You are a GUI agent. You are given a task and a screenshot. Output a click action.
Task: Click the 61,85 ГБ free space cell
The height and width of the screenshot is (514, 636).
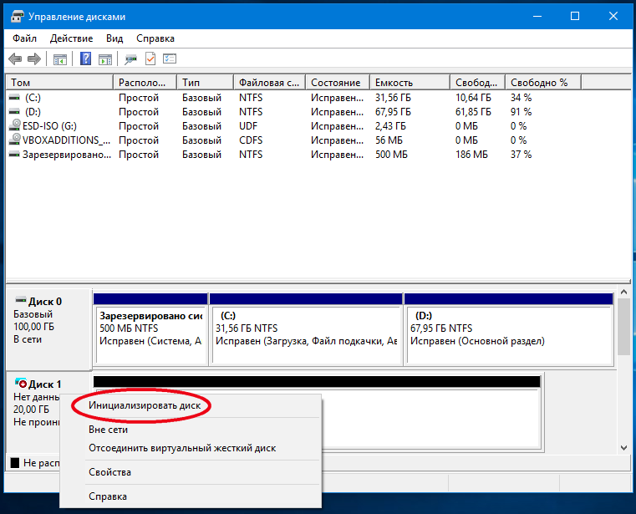pyautogui.click(x=473, y=112)
